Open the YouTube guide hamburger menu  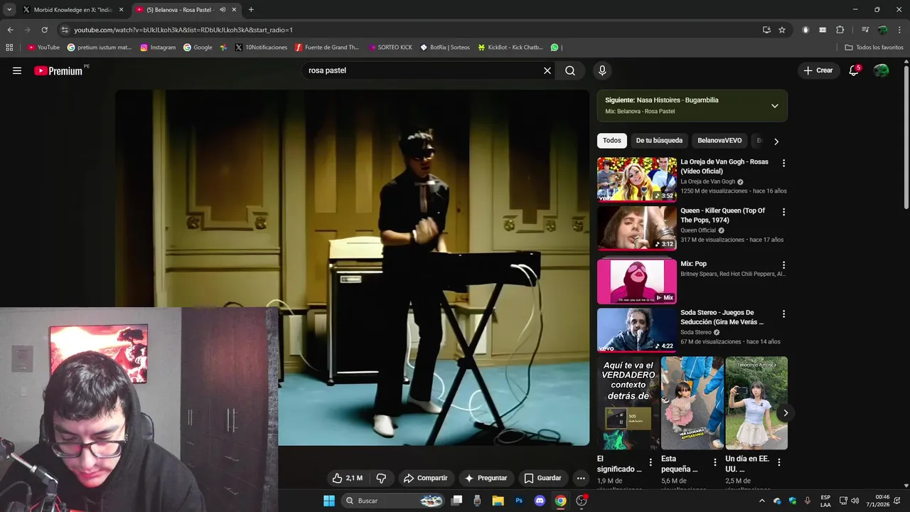pos(17,70)
